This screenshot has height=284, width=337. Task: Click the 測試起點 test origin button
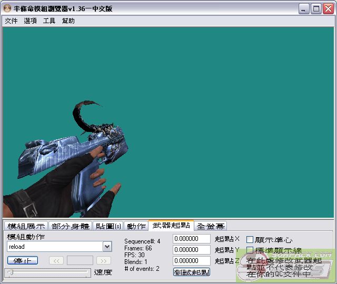pos(192,272)
